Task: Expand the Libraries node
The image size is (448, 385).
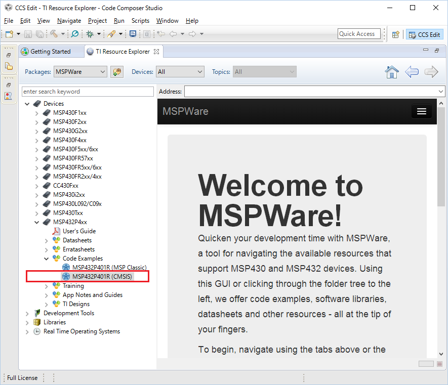Action: click(x=27, y=323)
